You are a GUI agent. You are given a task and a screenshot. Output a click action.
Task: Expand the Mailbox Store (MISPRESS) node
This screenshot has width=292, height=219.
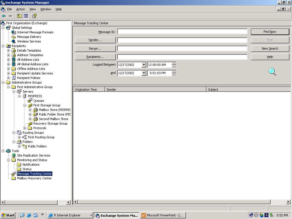click(x=30, y=110)
